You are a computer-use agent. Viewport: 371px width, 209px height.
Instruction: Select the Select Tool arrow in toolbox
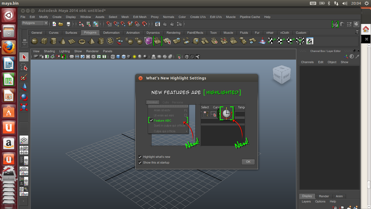tap(24, 57)
